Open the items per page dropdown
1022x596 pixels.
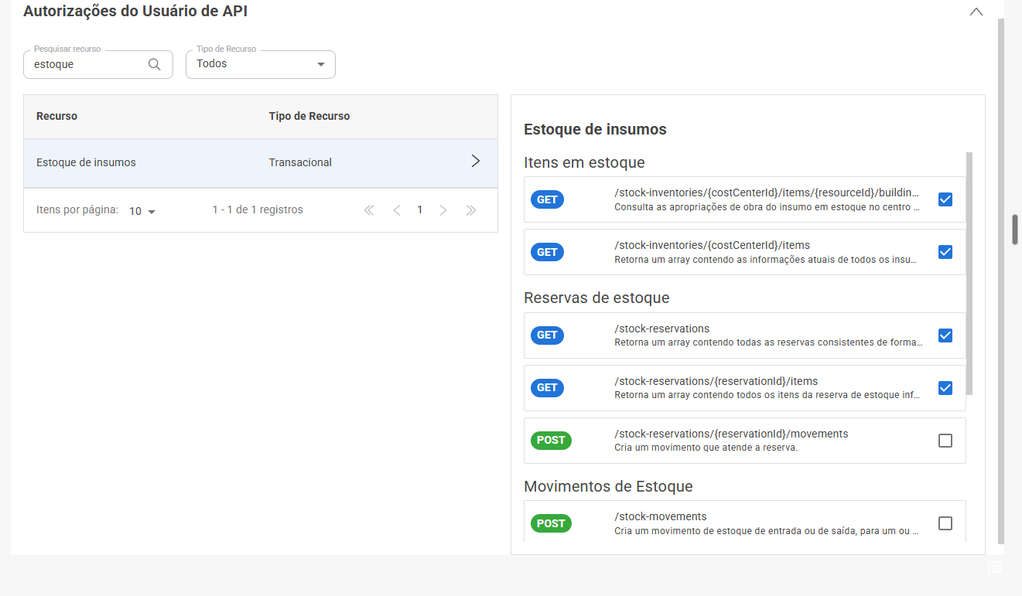tap(143, 211)
